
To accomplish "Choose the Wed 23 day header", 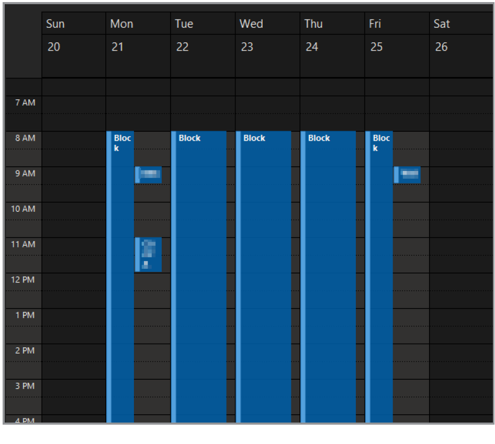I will click(x=267, y=36).
